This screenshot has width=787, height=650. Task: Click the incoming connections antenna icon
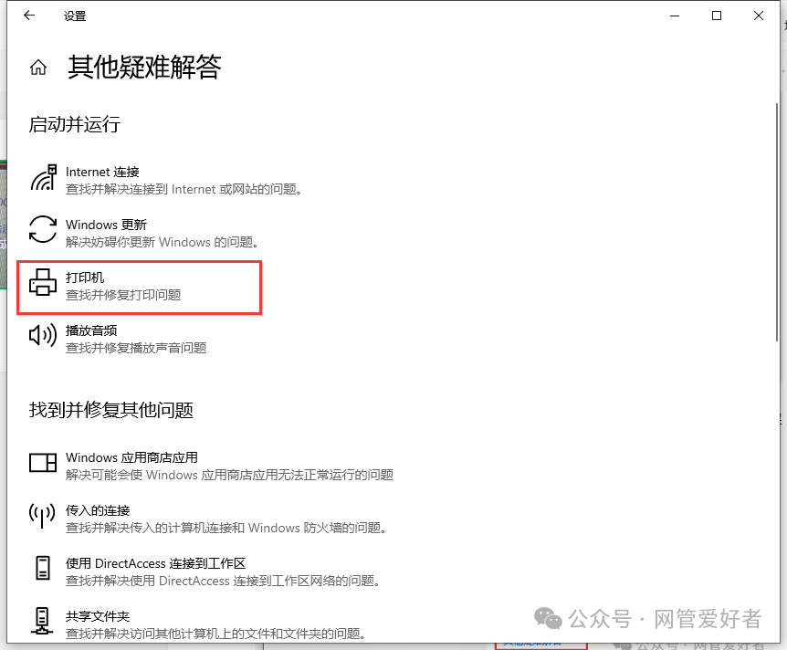(42, 516)
